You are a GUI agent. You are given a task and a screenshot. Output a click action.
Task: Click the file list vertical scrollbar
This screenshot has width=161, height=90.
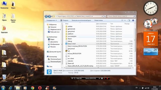(135, 40)
